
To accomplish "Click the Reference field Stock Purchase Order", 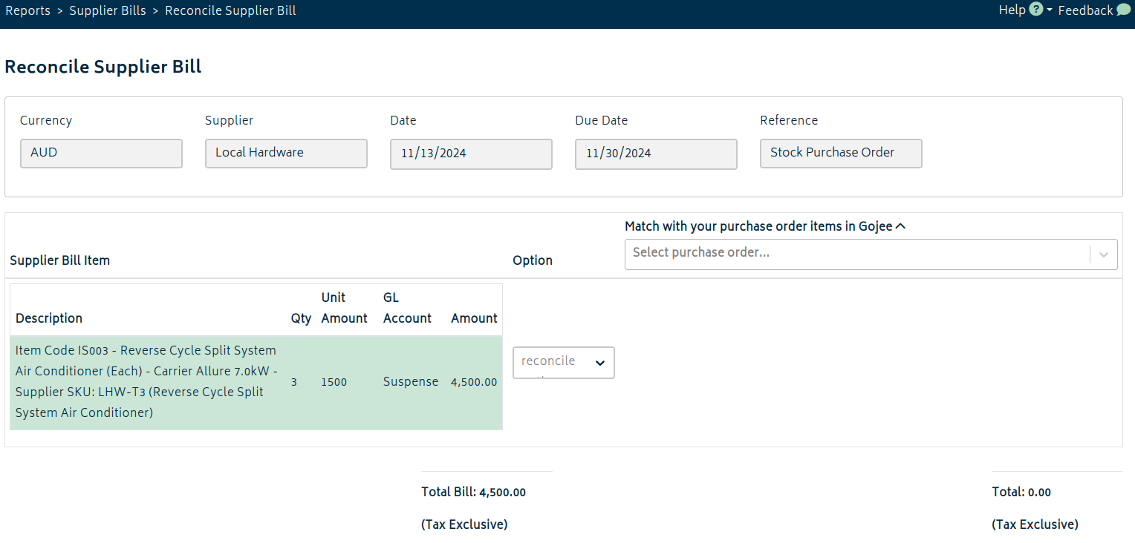I will coord(841,154).
